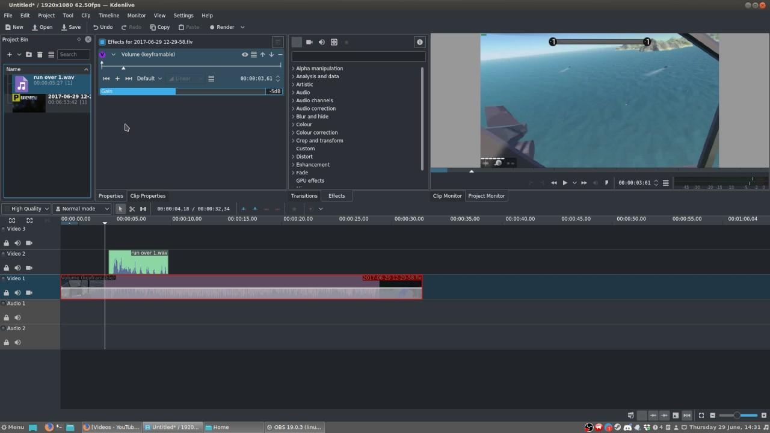Click Save in toolbar
The width and height of the screenshot is (770, 433).
coord(71,27)
